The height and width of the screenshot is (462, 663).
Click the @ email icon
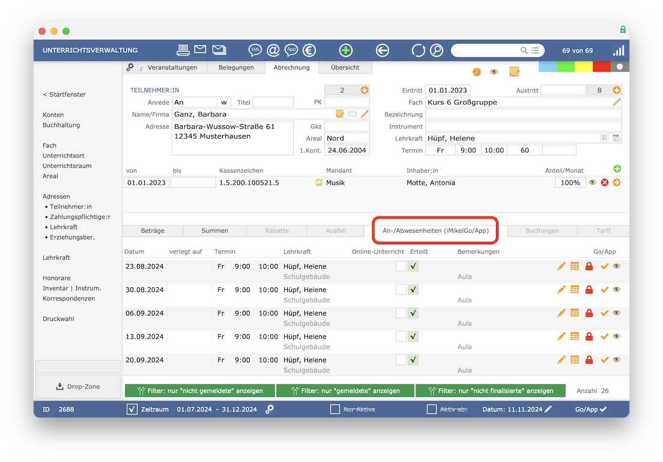(273, 50)
